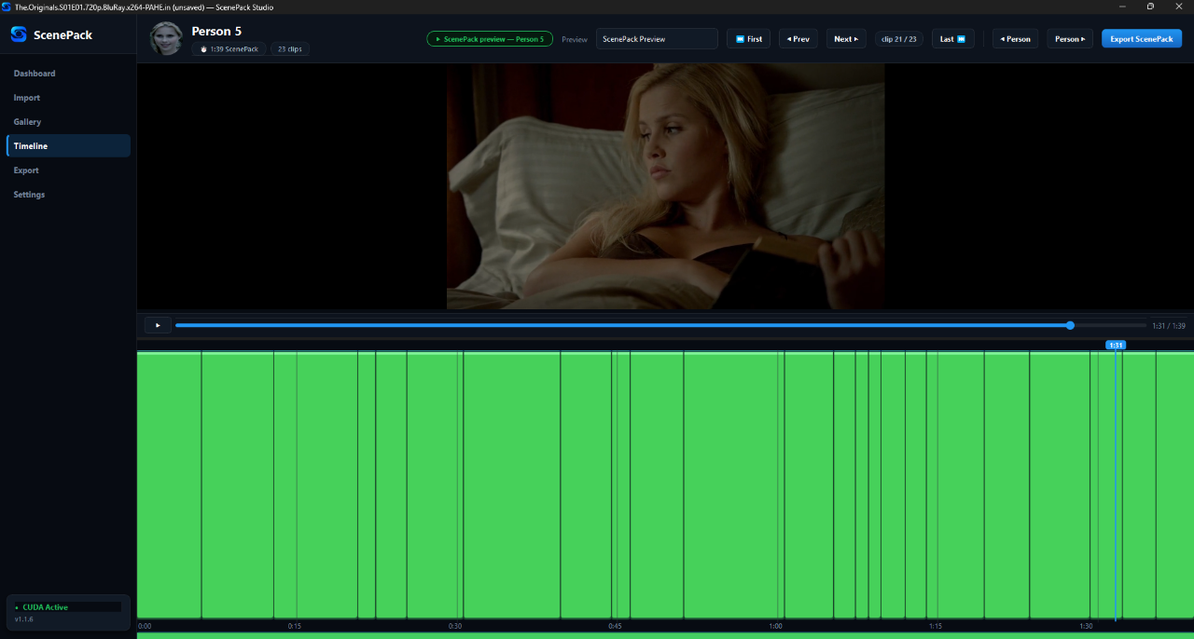Click the play button below video
1194x639 pixels.
coord(158,325)
